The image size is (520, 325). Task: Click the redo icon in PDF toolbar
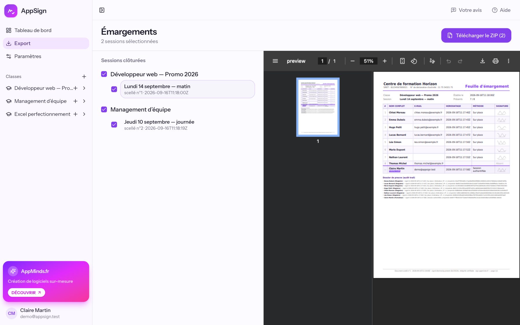460,61
